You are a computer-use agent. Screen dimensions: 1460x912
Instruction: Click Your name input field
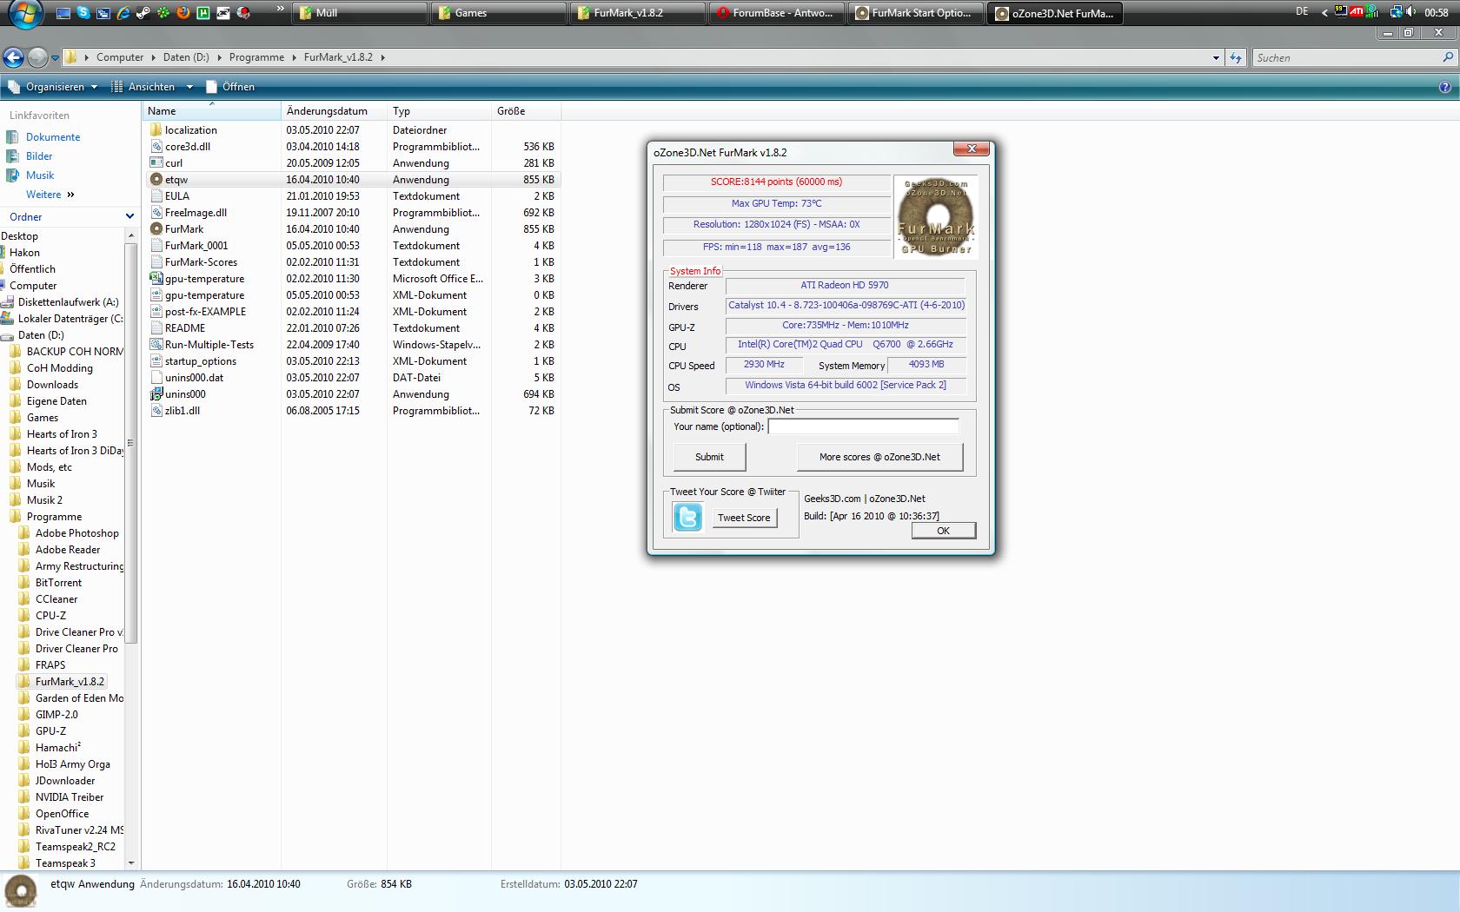click(863, 426)
